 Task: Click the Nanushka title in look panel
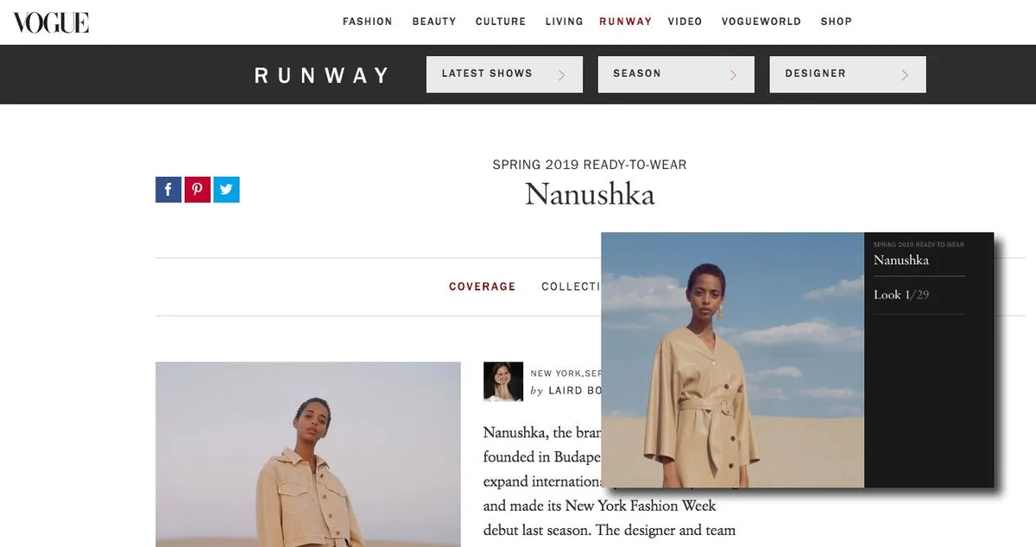tap(901, 261)
